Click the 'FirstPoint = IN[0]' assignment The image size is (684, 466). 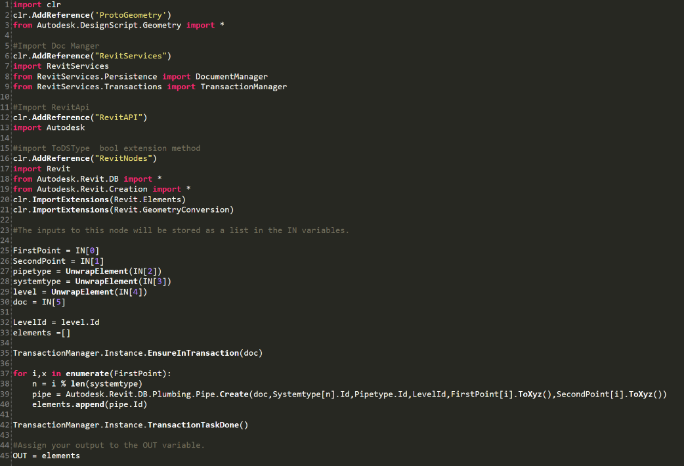click(x=56, y=251)
